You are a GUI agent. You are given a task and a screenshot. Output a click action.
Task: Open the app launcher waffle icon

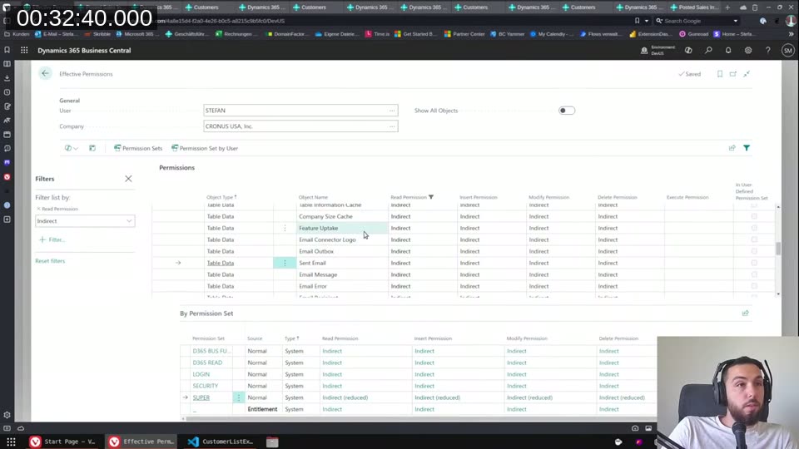tap(24, 51)
